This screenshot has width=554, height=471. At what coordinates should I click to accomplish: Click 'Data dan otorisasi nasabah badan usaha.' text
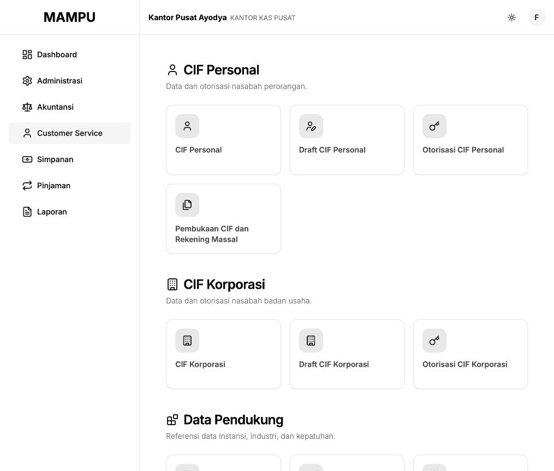coord(239,301)
